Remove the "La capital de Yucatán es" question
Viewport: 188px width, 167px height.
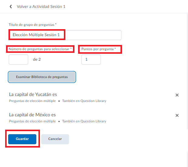pos(177,95)
